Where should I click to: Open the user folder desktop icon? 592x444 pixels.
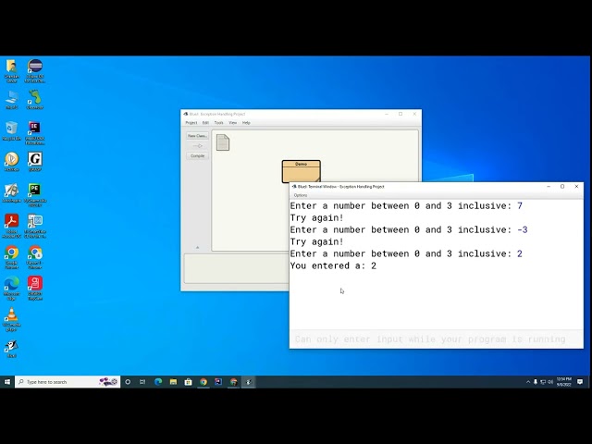click(12, 70)
